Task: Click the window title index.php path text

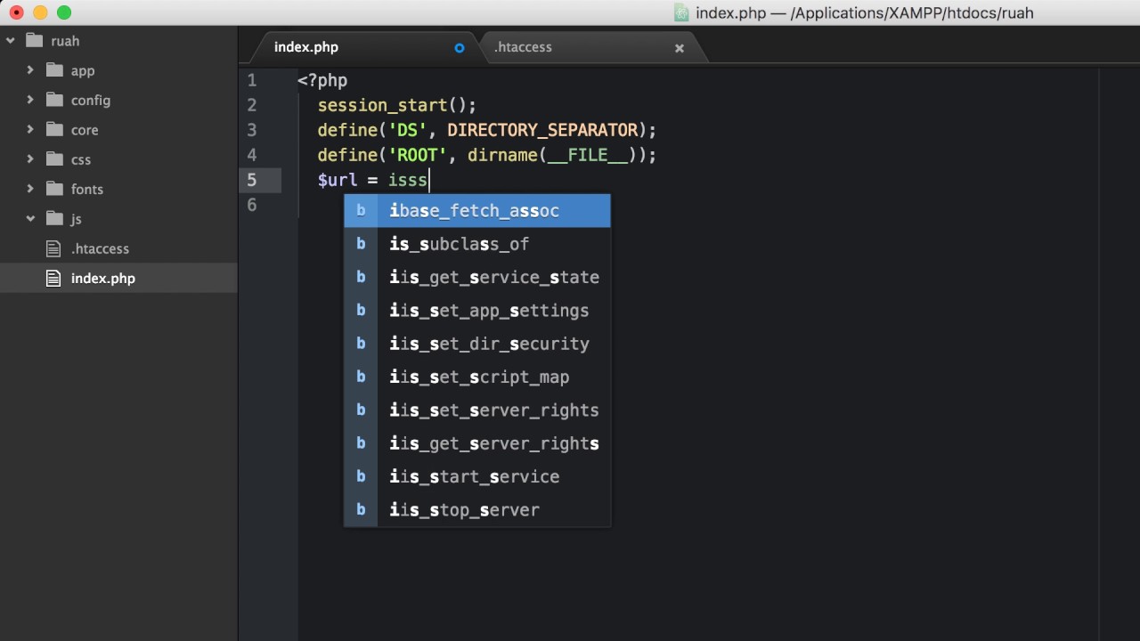Action: (865, 12)
